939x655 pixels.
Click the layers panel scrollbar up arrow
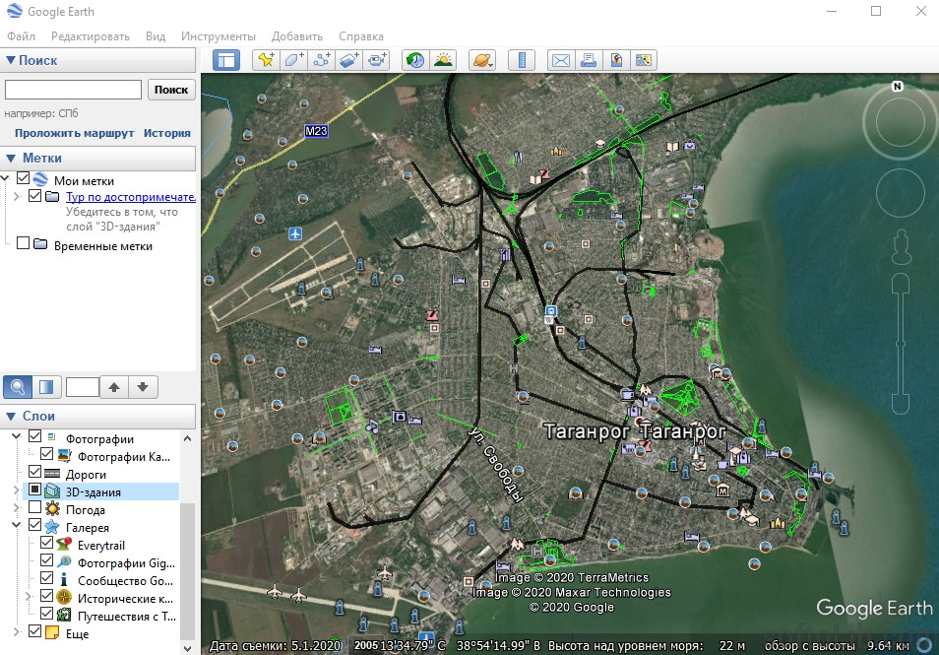[187, 438]
